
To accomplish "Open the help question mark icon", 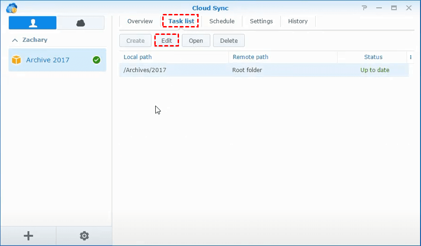I will click(x=364, y=8).
